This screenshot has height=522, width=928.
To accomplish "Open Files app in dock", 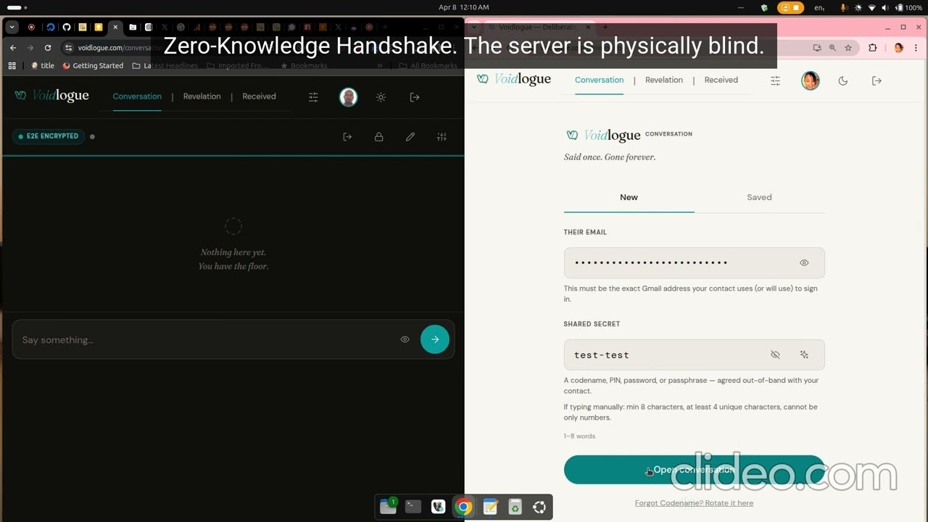I will pos(388,507).
